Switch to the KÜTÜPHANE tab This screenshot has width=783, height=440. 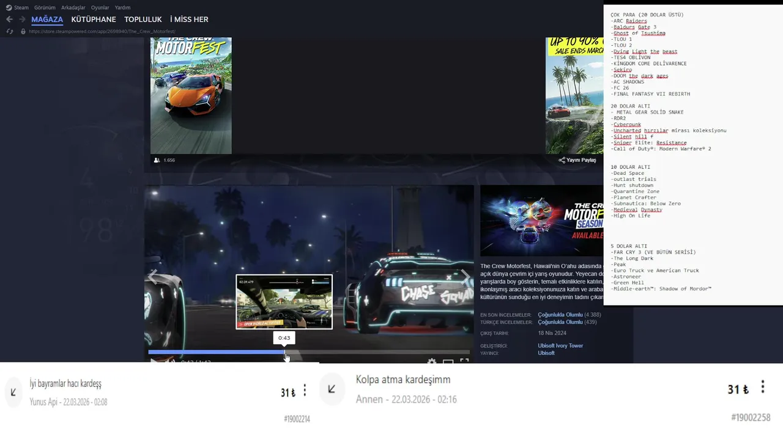click(x=94, y=20)
